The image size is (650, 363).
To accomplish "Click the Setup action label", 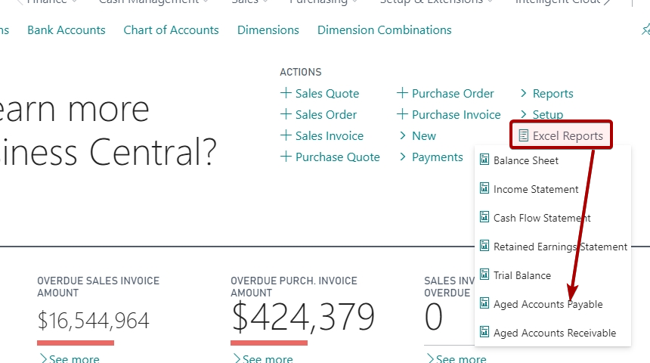I will [548, 114].
